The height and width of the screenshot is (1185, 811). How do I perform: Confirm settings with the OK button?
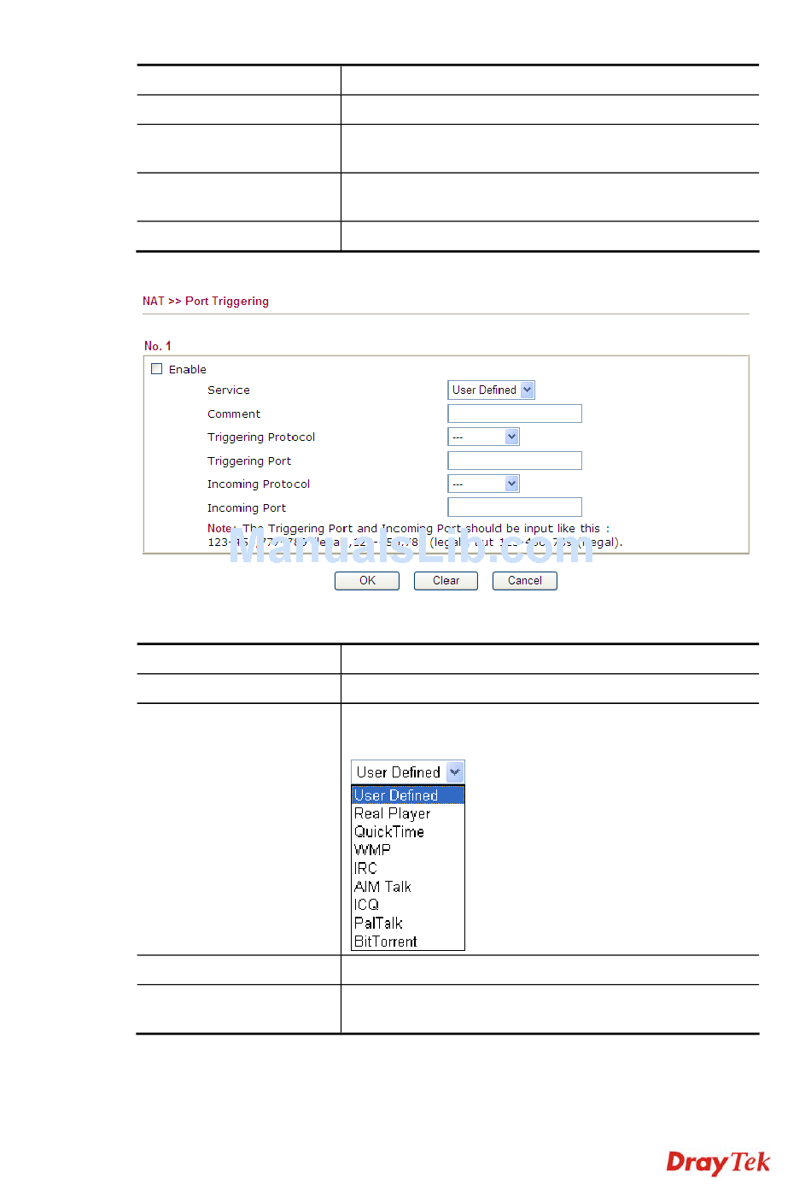[367, 581]
